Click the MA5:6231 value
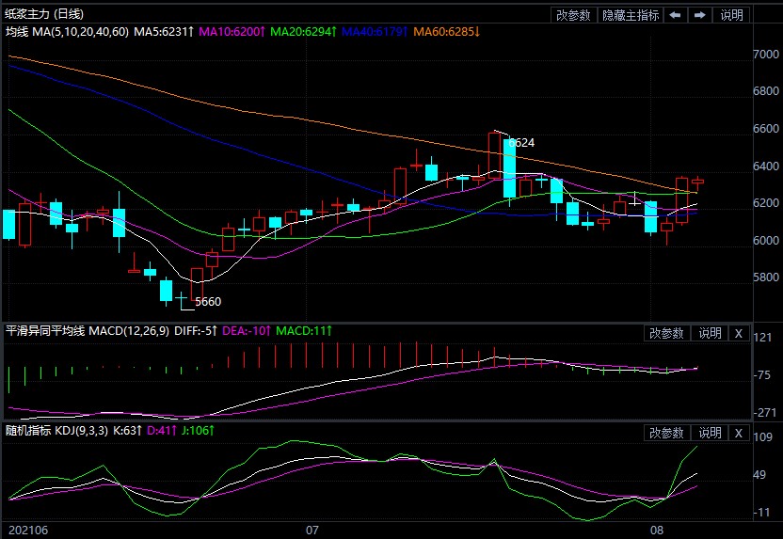This screenshot has height=539, width=783. click(164, 32)
